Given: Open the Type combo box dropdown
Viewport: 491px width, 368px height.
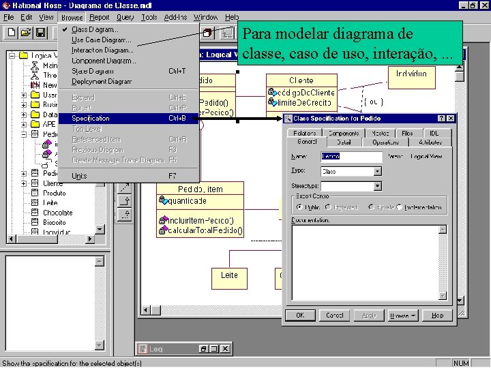Looking at the screenshot, I should click(x=378, y=171).
